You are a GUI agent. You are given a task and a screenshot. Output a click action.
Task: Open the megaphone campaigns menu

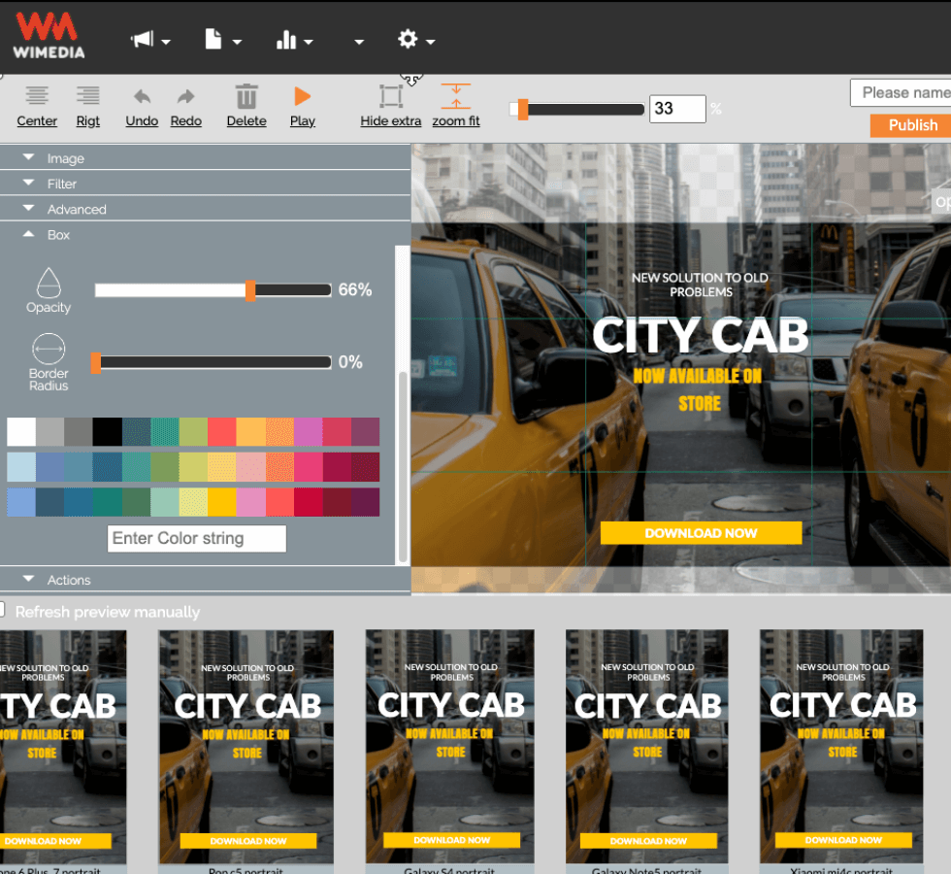coord(144,40)
